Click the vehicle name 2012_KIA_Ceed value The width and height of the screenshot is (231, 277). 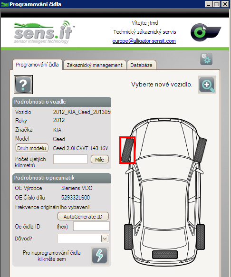[82, 112]
